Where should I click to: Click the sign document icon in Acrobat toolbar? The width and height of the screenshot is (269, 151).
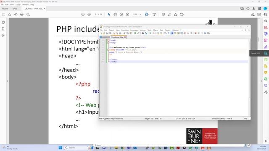click(176, 15)
